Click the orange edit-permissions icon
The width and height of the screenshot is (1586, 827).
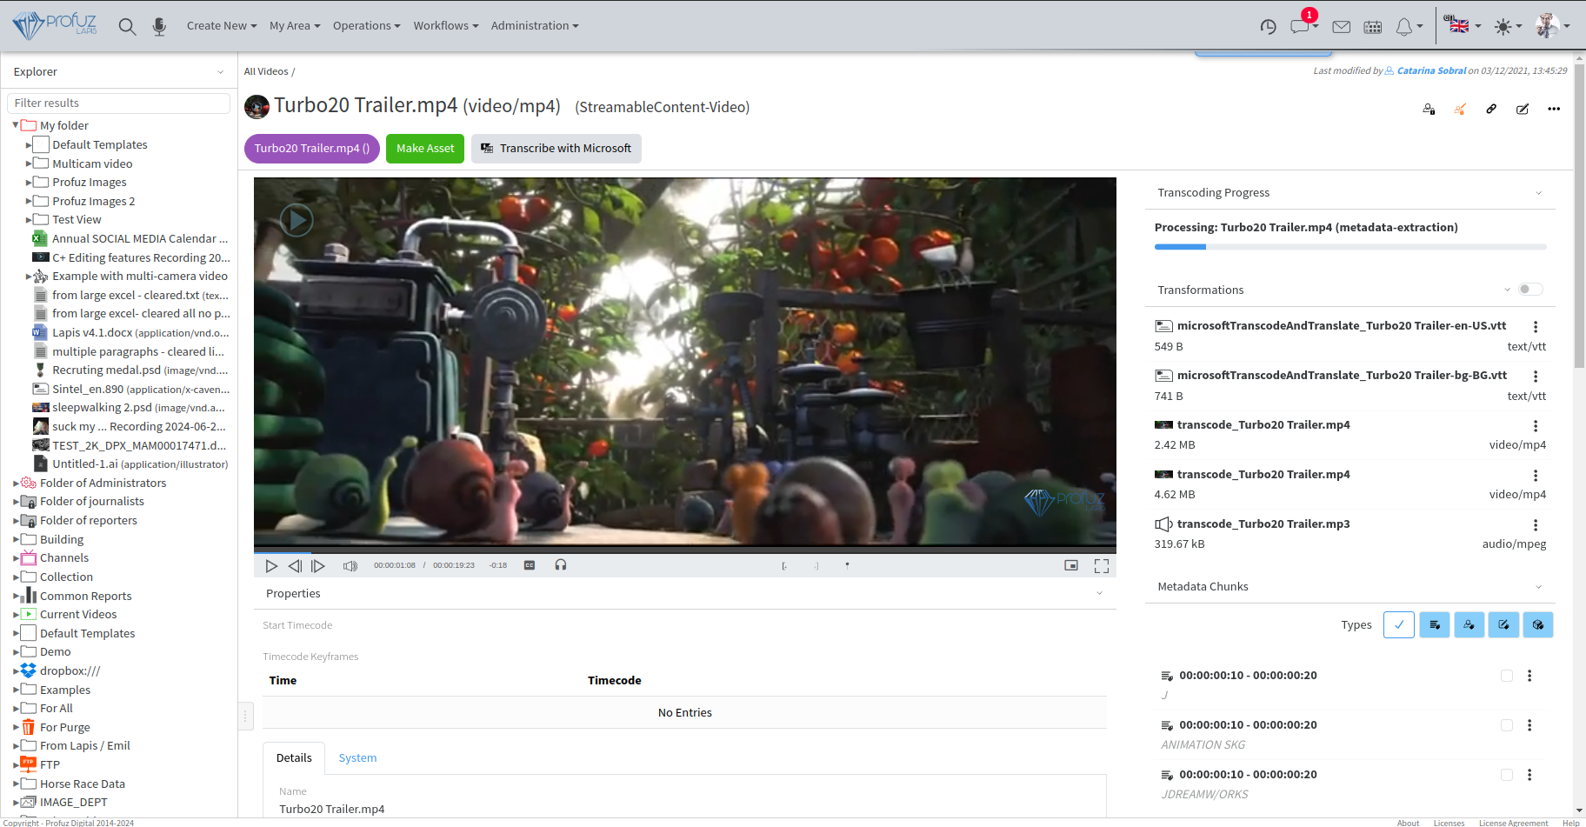point(1460,109)
